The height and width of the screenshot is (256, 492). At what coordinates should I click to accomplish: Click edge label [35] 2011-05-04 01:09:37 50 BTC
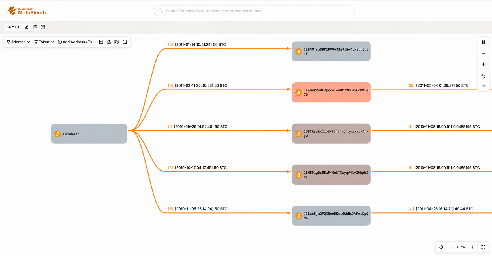tap(438, 85)
